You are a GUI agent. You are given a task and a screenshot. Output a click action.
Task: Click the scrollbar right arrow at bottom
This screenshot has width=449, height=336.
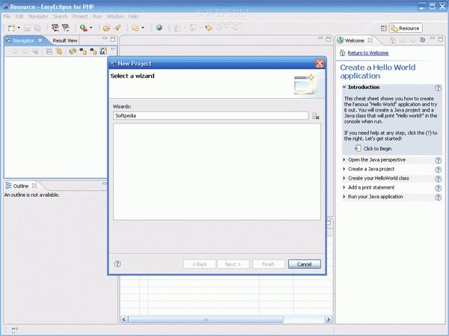pyautogui.click(x=329, y=320)
